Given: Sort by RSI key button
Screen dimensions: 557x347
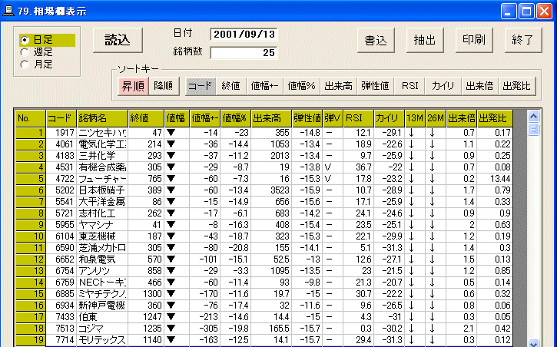Looking at the screenshot, I should click(409, 86).
